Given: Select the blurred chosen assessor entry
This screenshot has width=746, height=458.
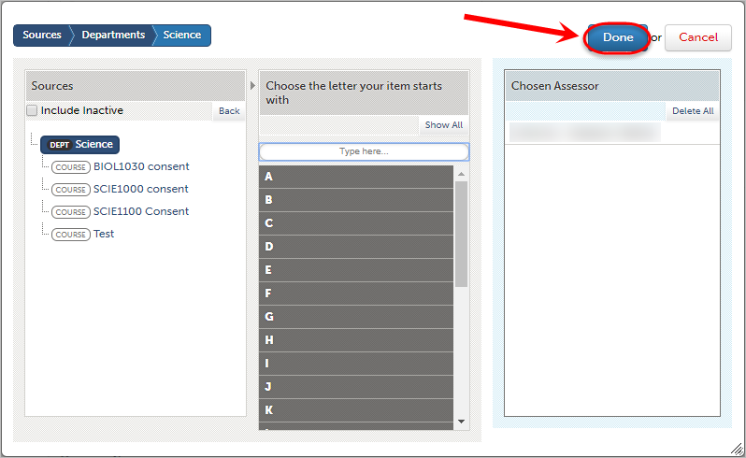Looking at the screenshot, I should click(x=584, y=132).
